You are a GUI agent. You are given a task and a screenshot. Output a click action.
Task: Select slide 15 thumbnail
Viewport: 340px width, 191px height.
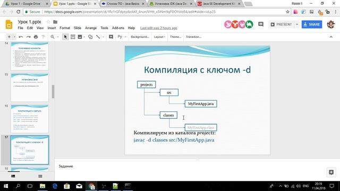click(x=30, y=88)
